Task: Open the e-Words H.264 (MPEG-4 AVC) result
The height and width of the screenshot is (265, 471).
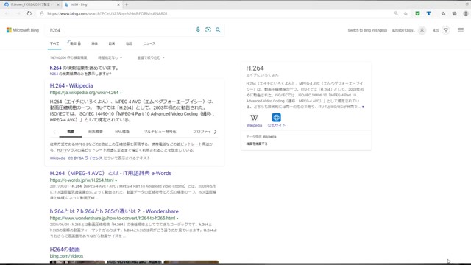Action: (110, 174)
